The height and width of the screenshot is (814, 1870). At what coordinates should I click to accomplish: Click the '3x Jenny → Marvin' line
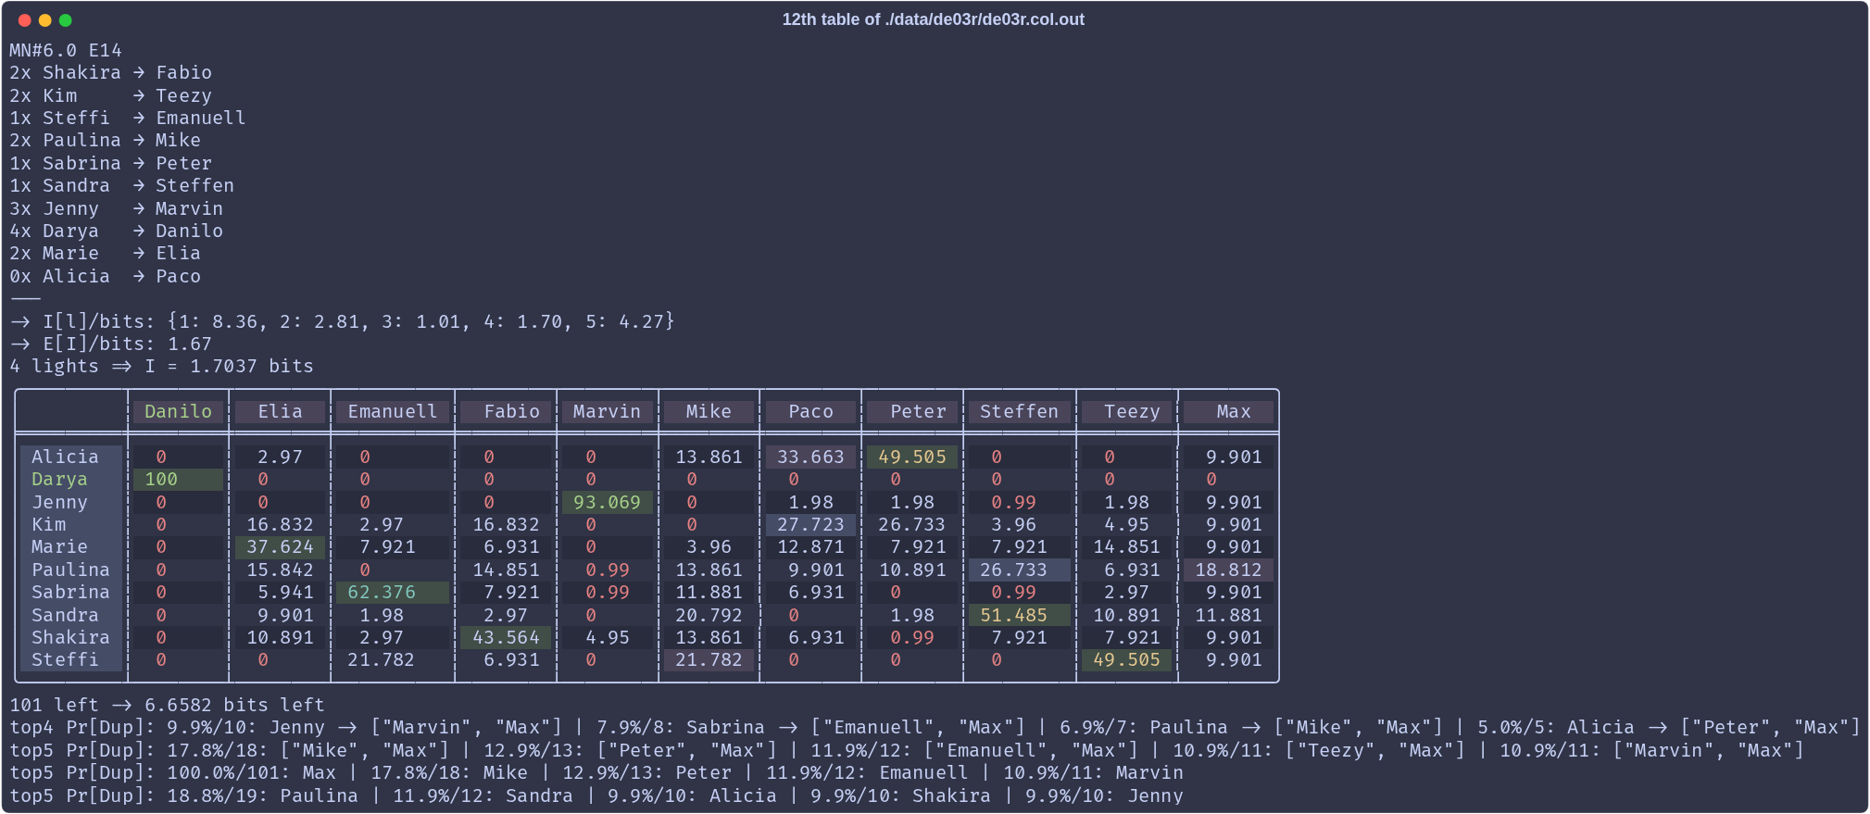117,209
